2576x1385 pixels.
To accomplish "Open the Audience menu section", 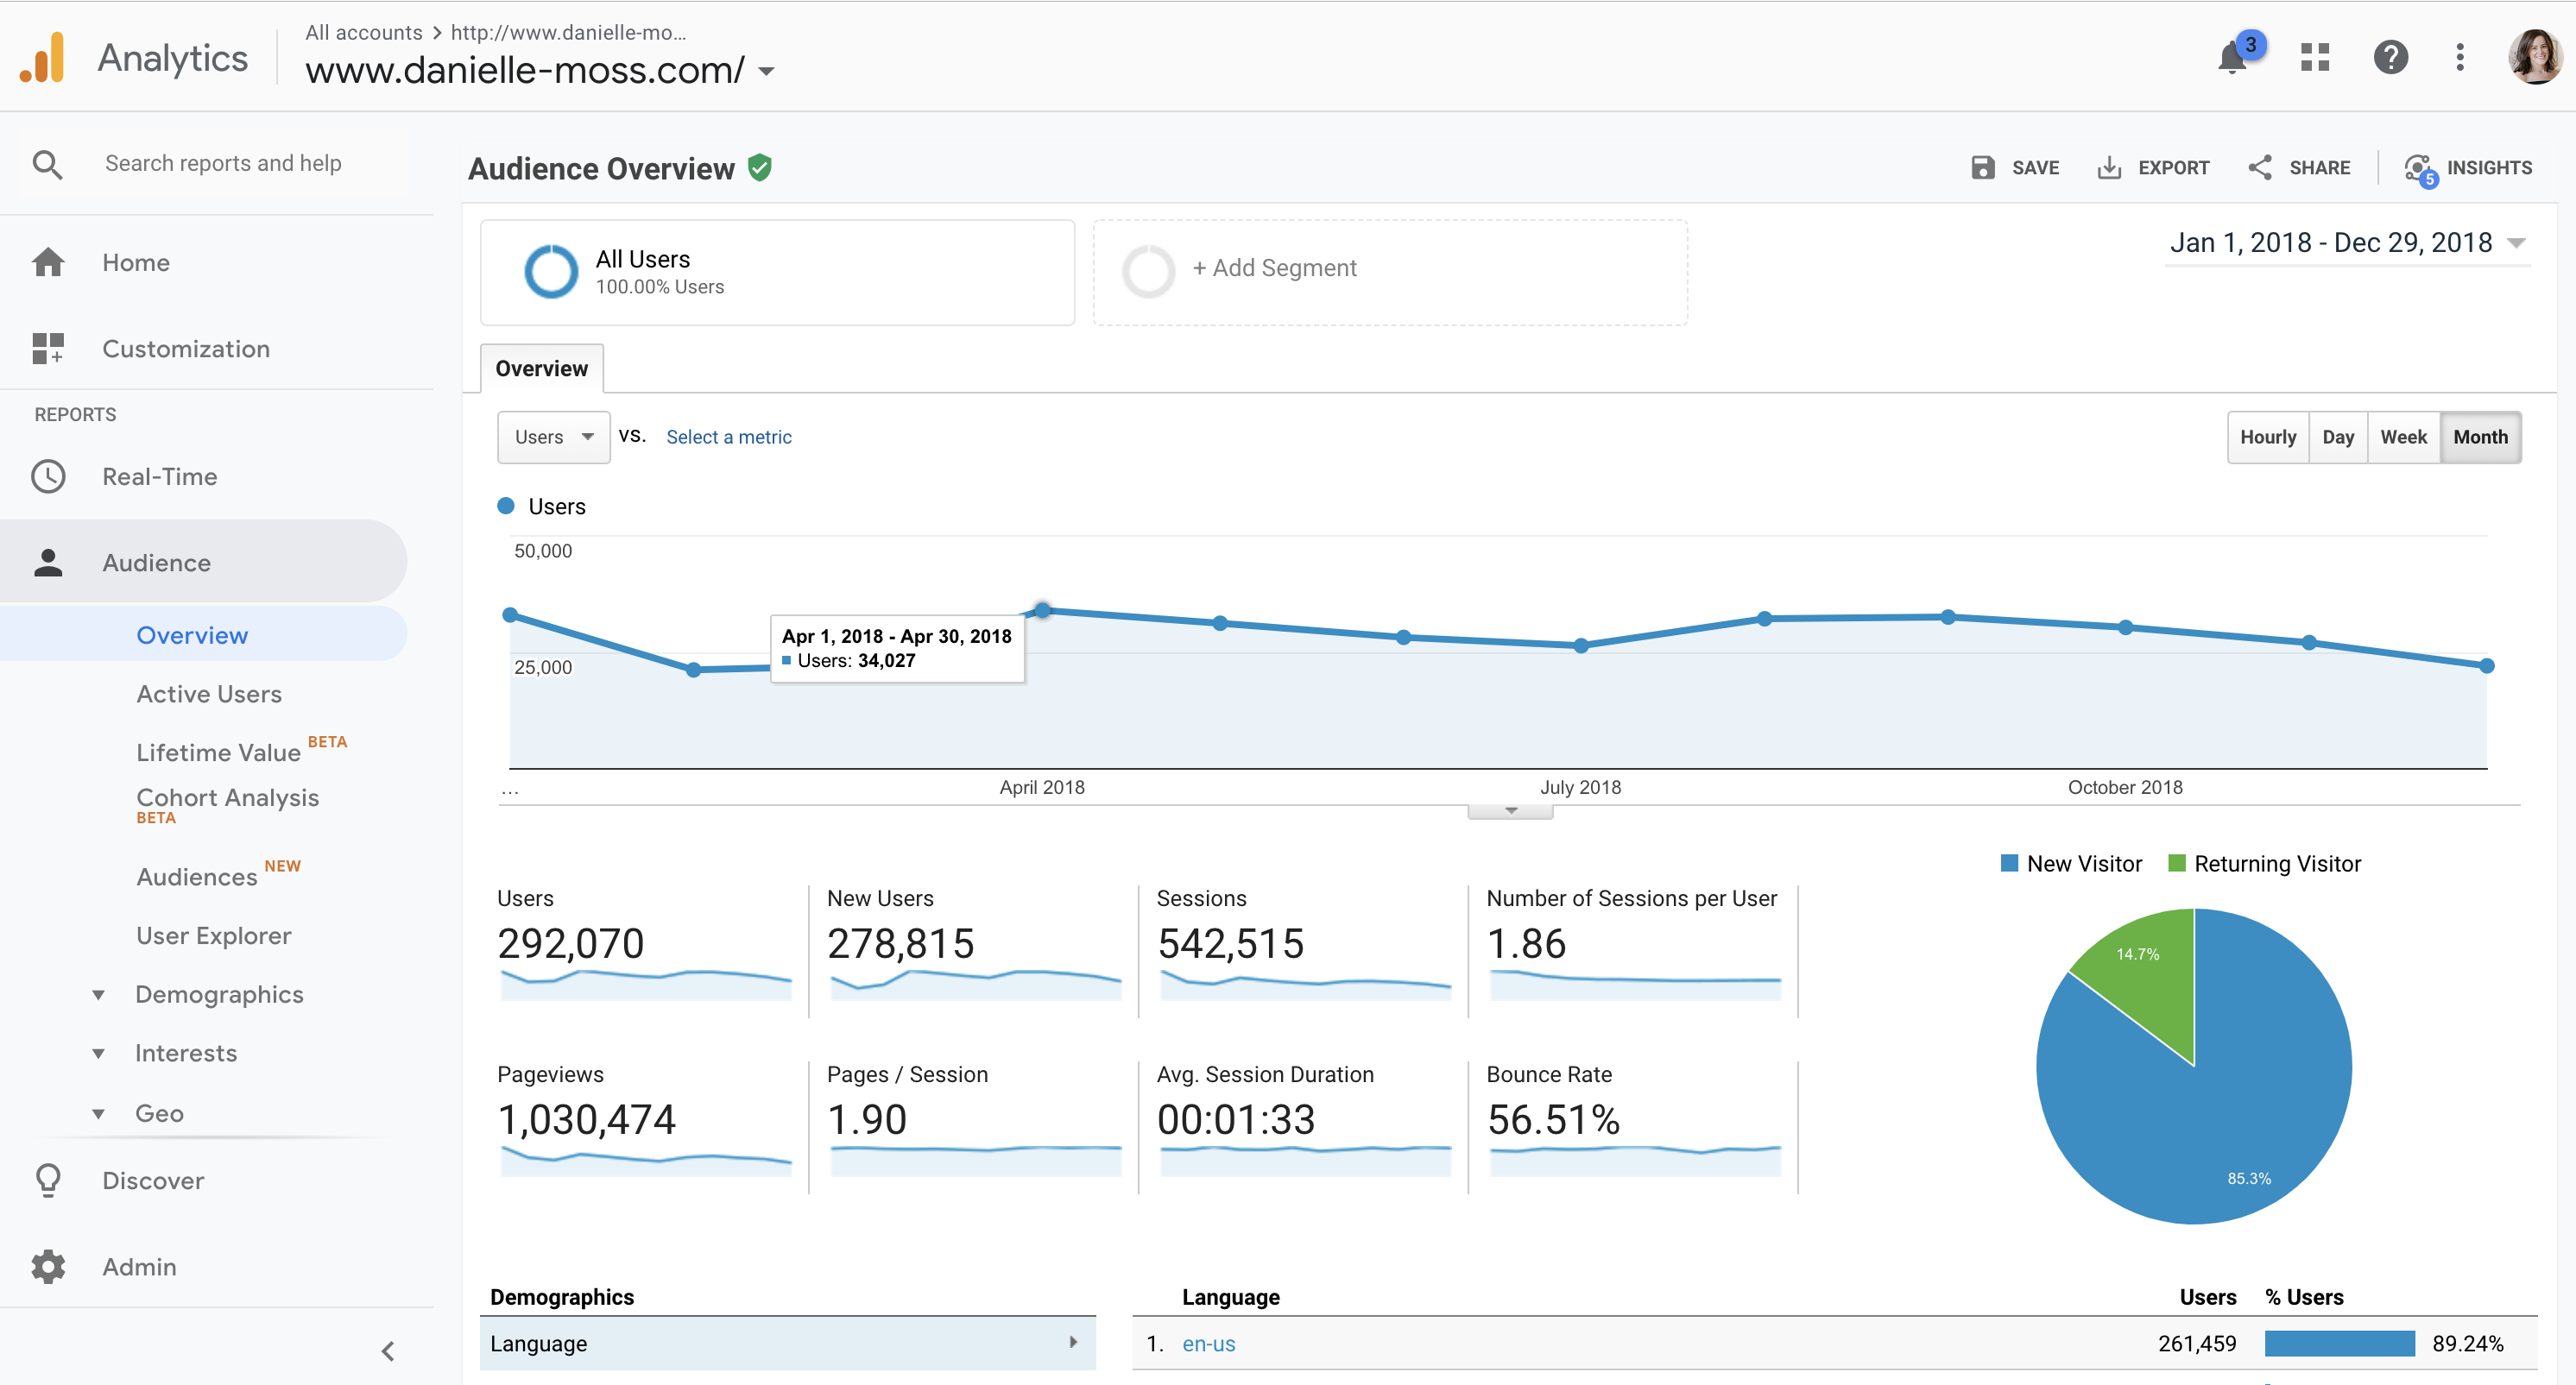I will click(x=155, y=561).
